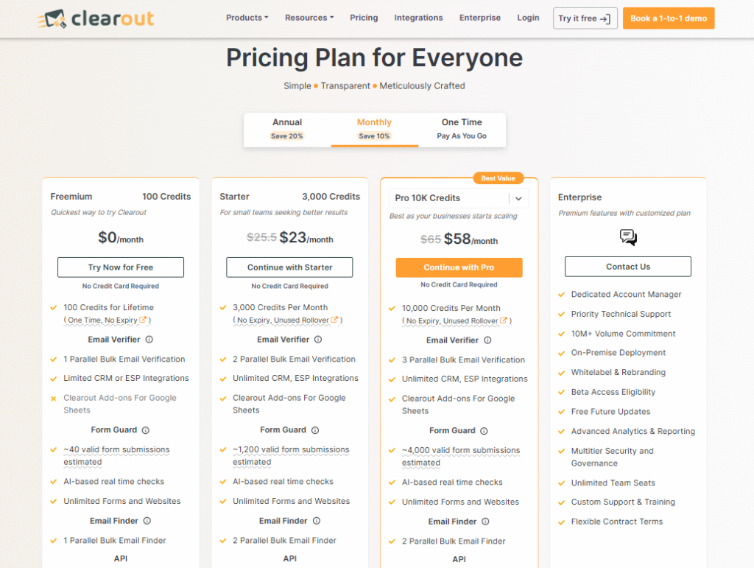754x568 pixels.
Task: Expand the Products dropdown
Action: 247,17
